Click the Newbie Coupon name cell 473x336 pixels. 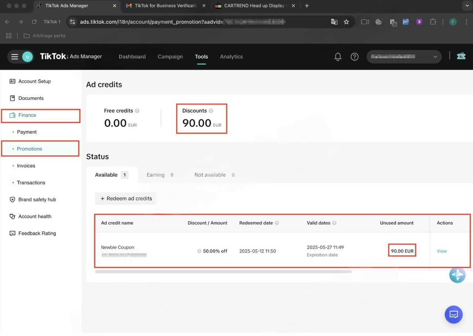point(118,247)
